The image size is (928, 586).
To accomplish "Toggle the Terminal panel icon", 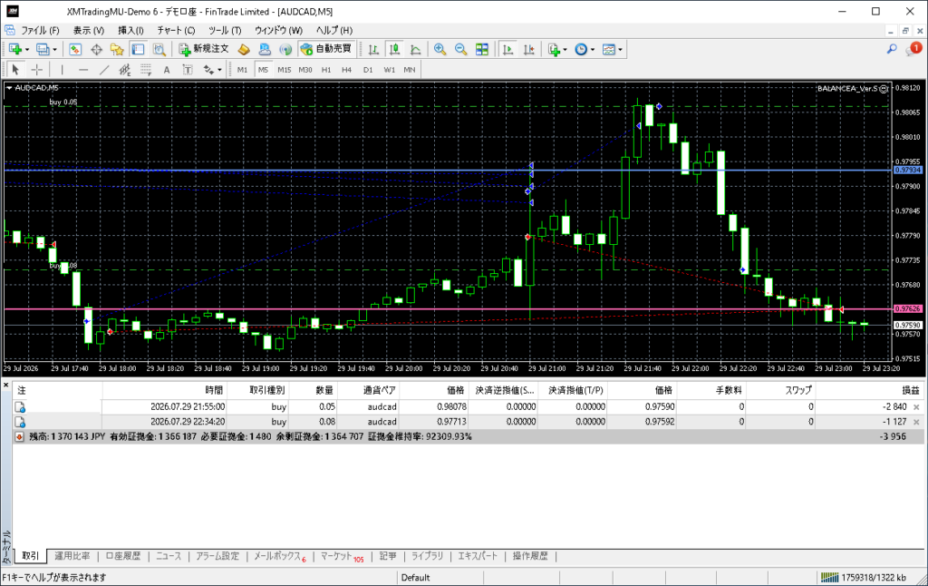I will (138, 49).
